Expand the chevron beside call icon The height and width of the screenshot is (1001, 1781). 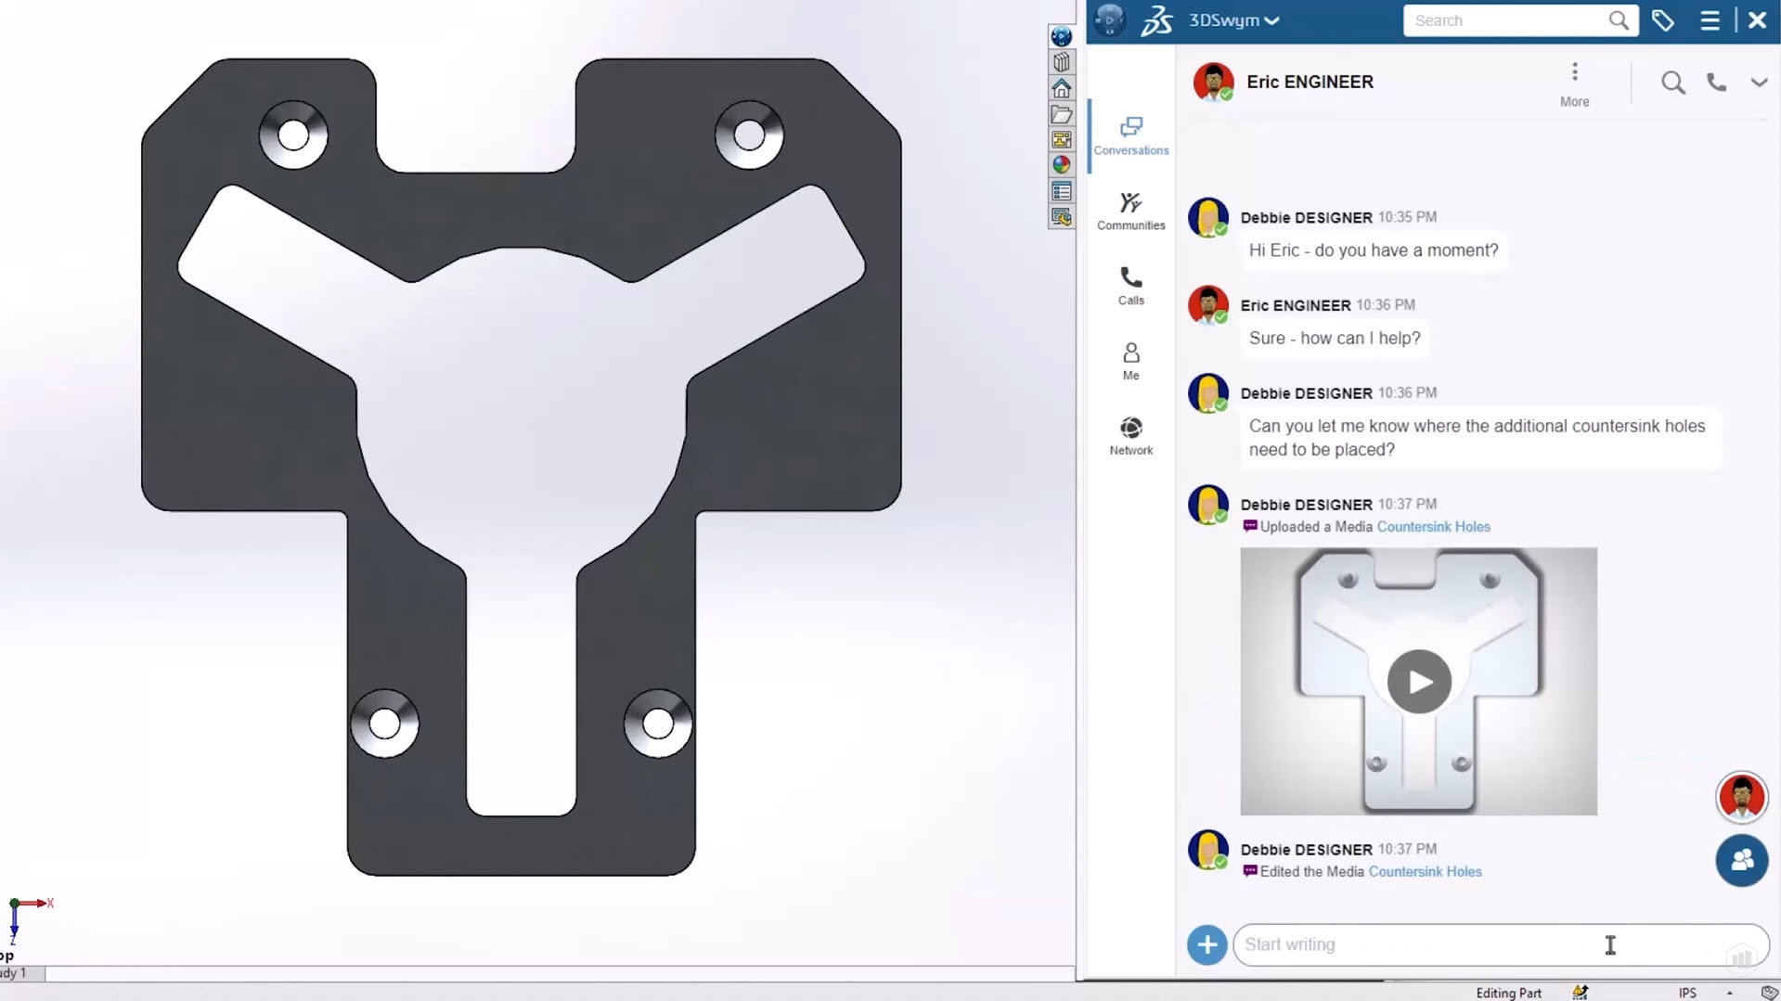pyautogui.click(x=1759, y=83)
